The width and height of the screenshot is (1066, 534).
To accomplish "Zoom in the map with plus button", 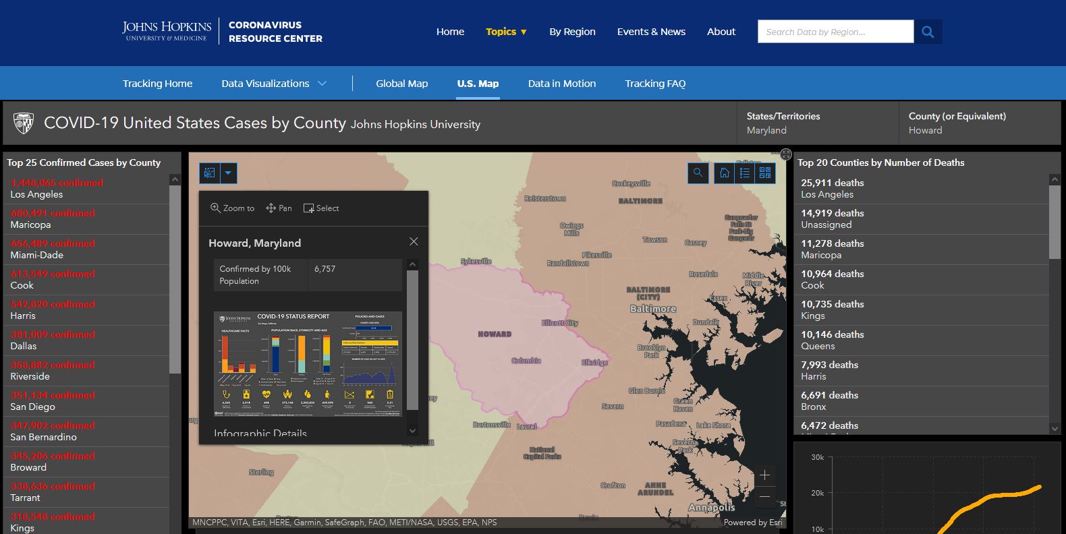I will (x=764, y=475).
